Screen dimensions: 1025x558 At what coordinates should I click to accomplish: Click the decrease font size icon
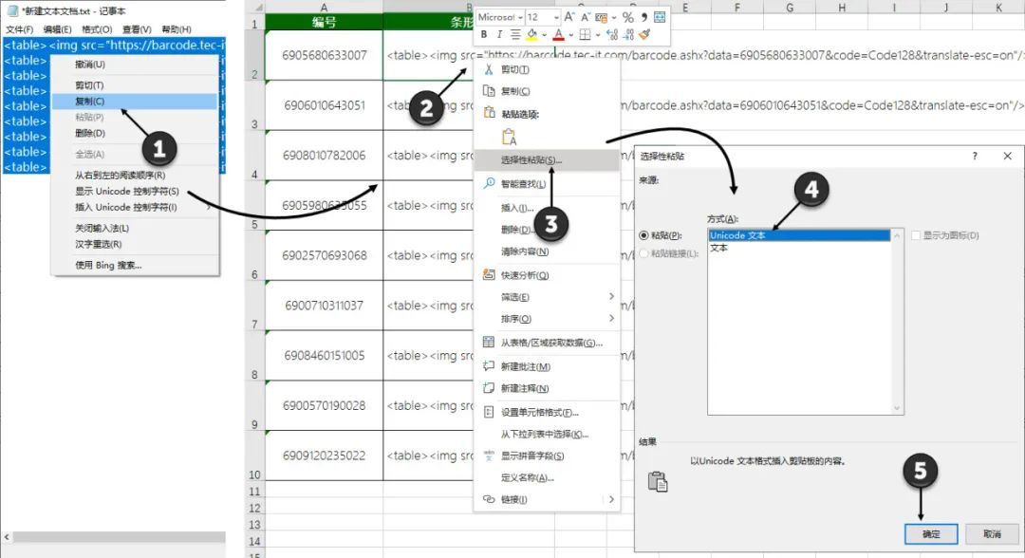(586, 18)
